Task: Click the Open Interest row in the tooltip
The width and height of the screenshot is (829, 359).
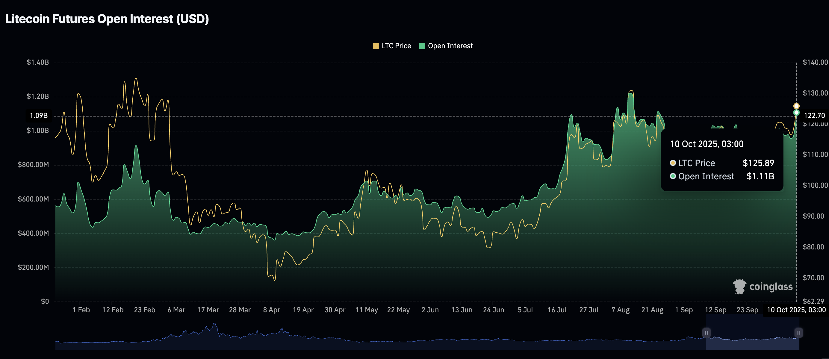Action: coord(722,176)
